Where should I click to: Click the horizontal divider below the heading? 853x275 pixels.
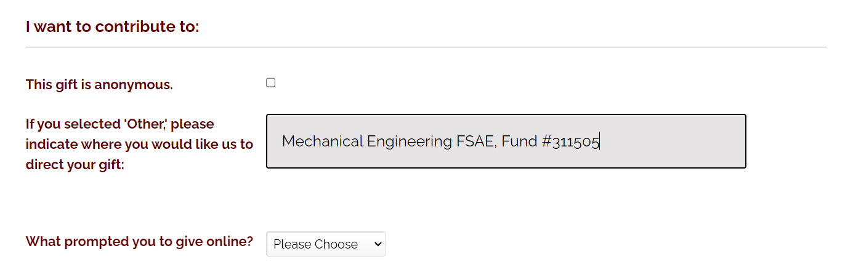click(426, 47)
